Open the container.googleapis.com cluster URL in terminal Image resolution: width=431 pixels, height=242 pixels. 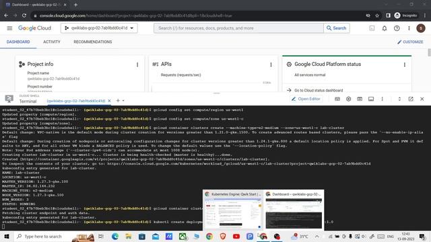[x=143, y=159]
